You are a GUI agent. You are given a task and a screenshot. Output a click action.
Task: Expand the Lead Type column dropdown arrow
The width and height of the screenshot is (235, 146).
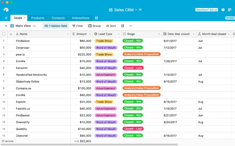(119, 34)
